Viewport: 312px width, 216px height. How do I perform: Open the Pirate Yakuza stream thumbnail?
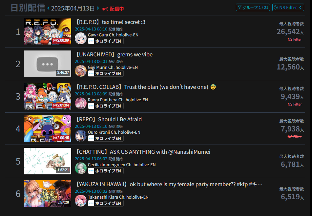[48, 193]
